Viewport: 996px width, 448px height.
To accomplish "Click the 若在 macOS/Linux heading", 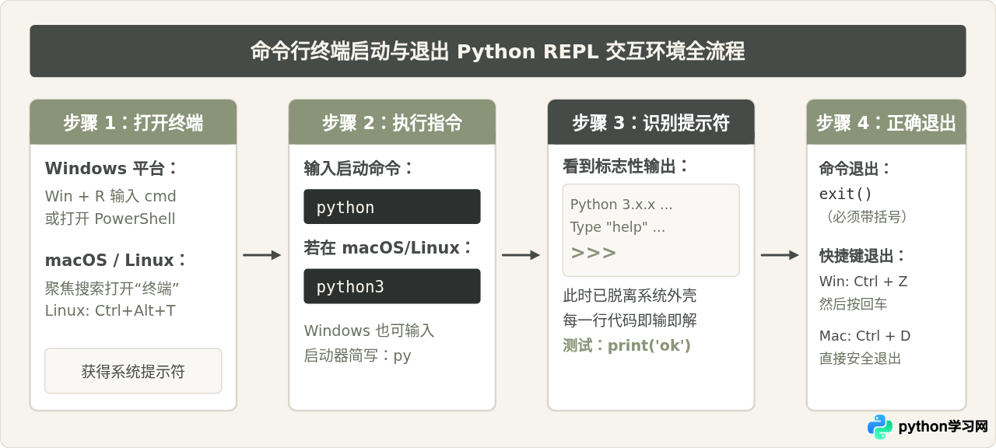I will [388, 247].
